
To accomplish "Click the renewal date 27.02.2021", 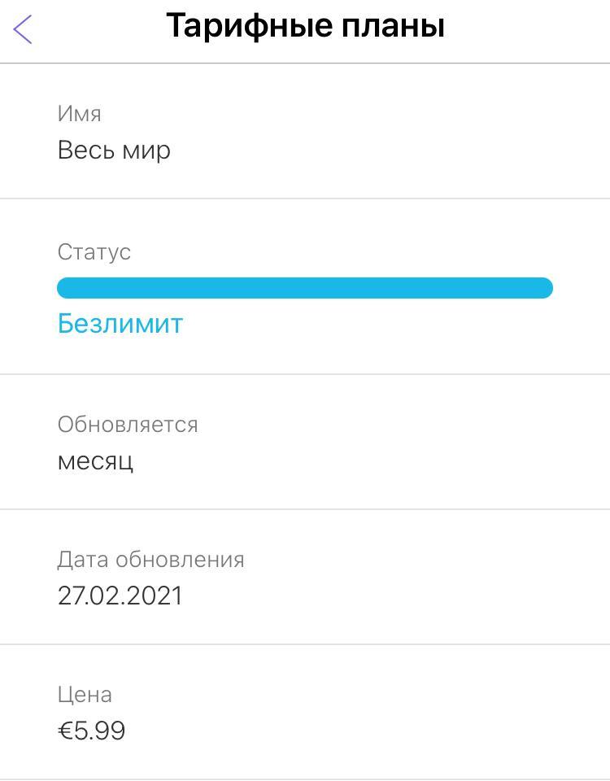I will point(120,596).
